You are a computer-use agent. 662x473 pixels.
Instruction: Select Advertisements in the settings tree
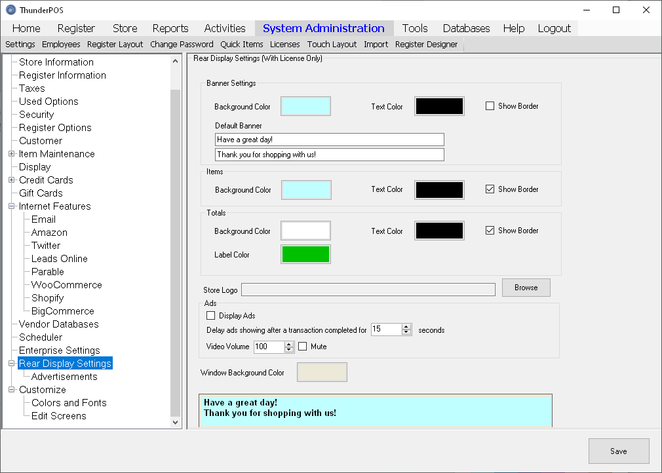pyautogui.click(x=64, y=377)
